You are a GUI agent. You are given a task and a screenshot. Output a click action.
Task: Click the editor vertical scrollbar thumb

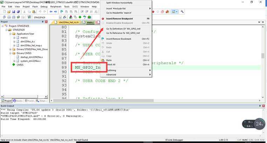click(x=263, y=56)
